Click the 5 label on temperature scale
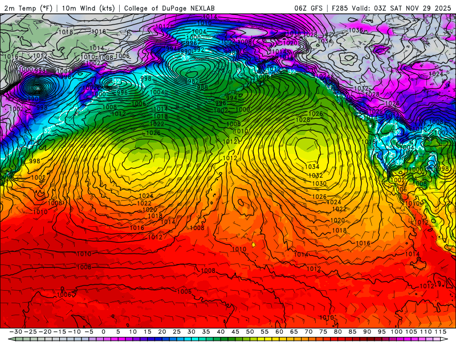The image size is (456, 342). click(x=118, y=332)
